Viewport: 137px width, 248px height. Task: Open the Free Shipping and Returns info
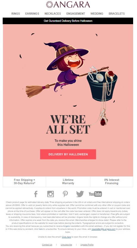pyautogui.click(x=24, y=181)
